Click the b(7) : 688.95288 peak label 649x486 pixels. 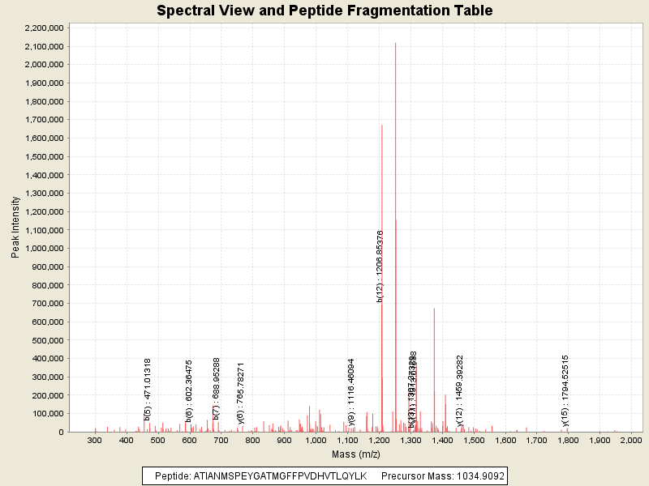pos(217,389)
